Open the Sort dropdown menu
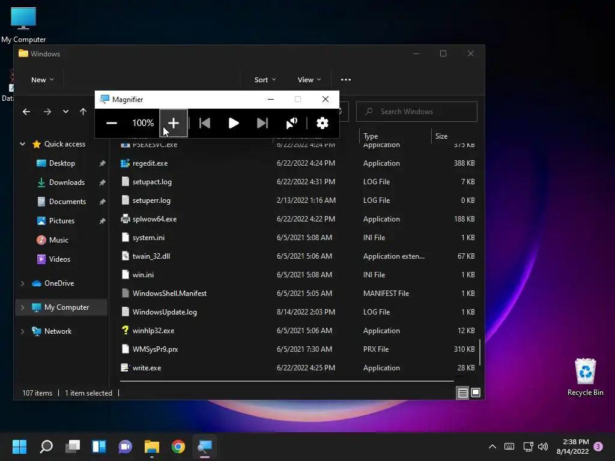This screenshot has height=461, width=615. click(265, 80)
